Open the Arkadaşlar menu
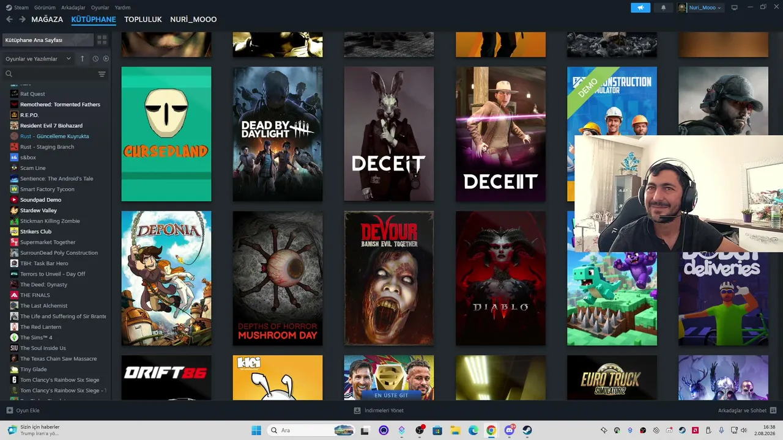Viewport: 783px width, 440px height. (73, 7)
